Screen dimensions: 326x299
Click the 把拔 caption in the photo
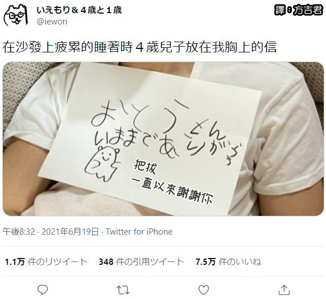click(x=146, y=166)
